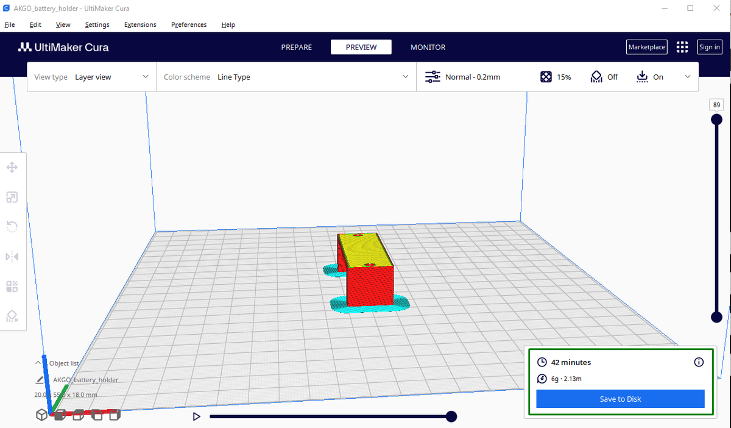Click the Save to Disk button
Viewport: 731px width, 428px height.
620,399
